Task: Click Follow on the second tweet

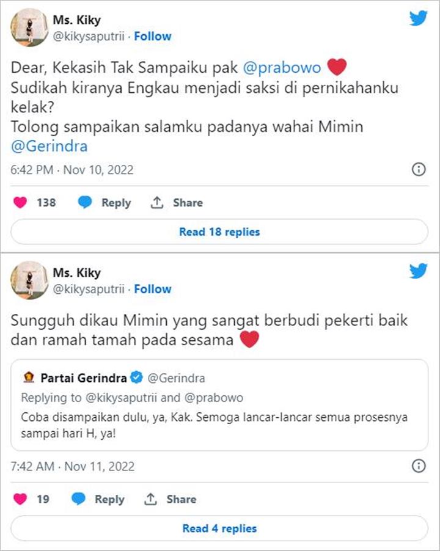Action: pos(153,289)
